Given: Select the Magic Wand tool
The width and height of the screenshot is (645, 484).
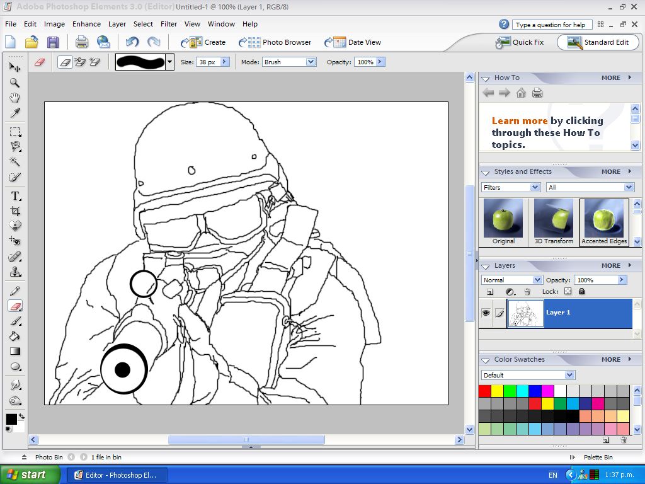Looking at the screenshot, I should click(x=15, y=161).
